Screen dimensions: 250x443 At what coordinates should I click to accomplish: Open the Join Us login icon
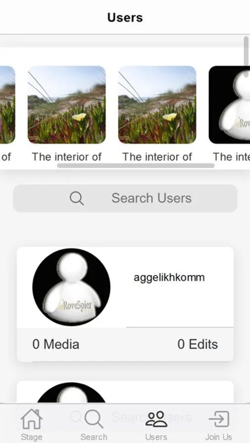[218, 419]
